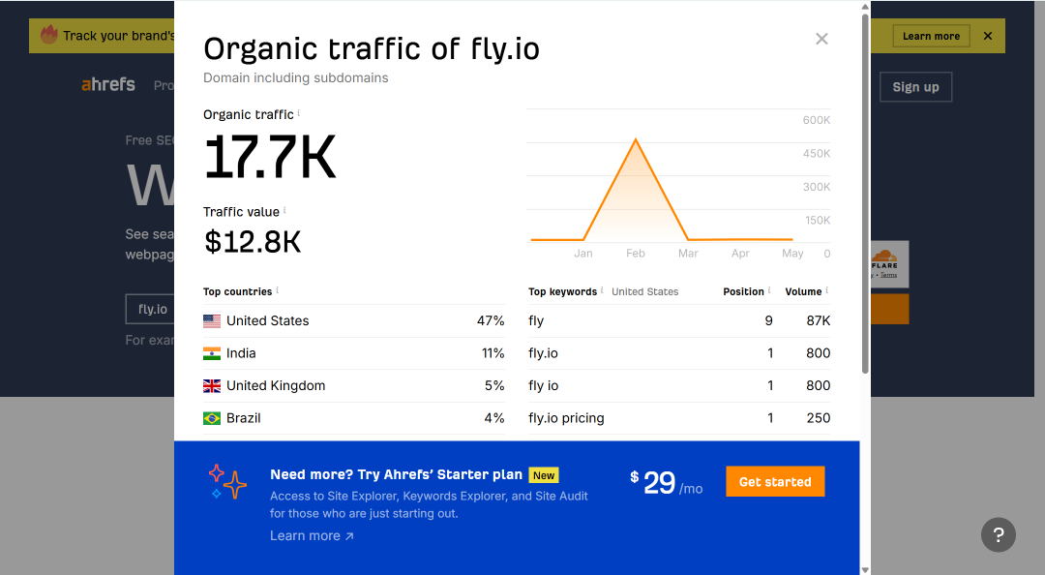The width and height of the screenshot is (1045, 575).
Task: Click the United Kingdom flag icon
Action: pos(212,385)
